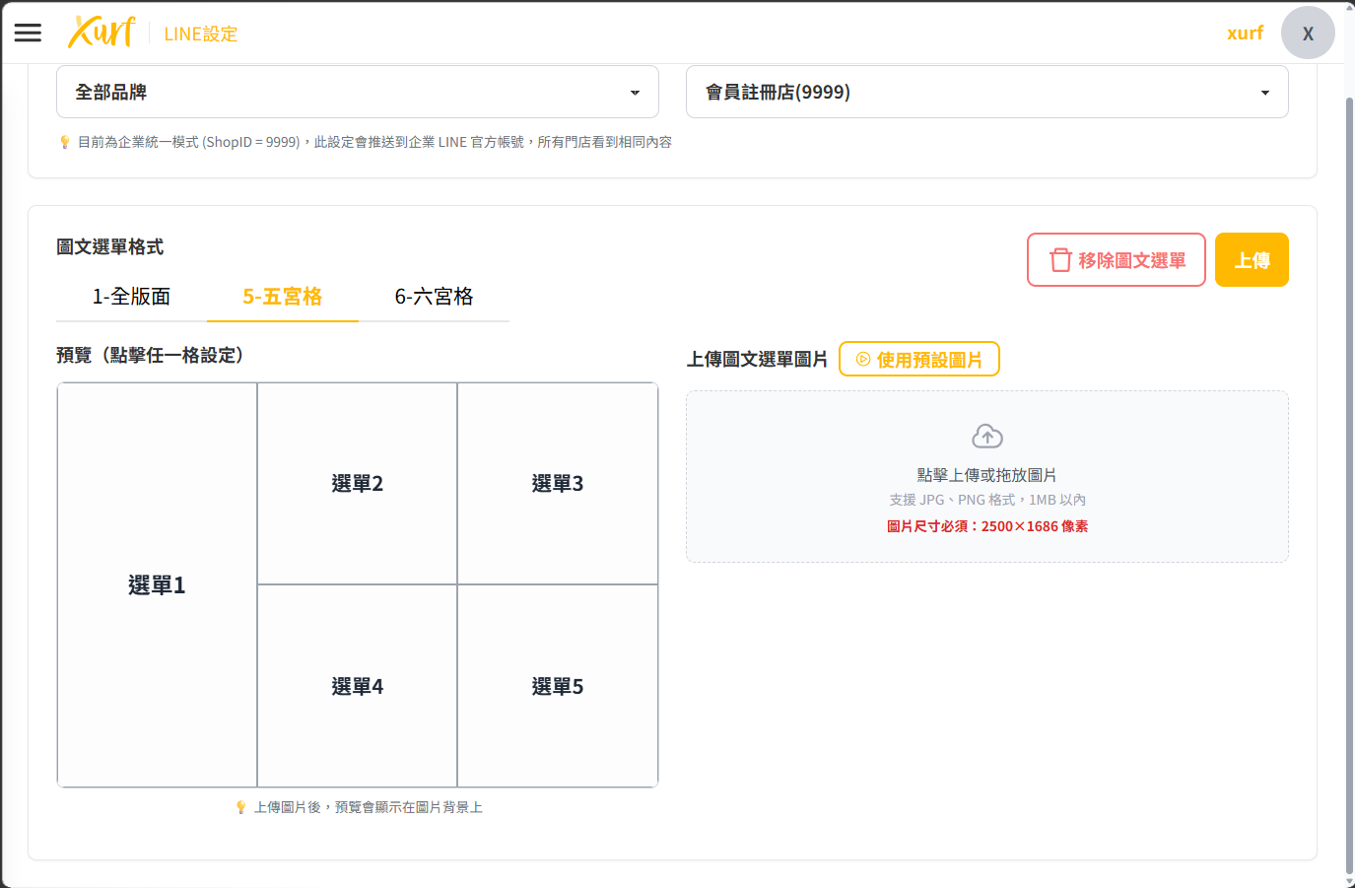Click 使用預設圖片 button
The height and width of the screenshot is (888, 1355).
[919, 359]
